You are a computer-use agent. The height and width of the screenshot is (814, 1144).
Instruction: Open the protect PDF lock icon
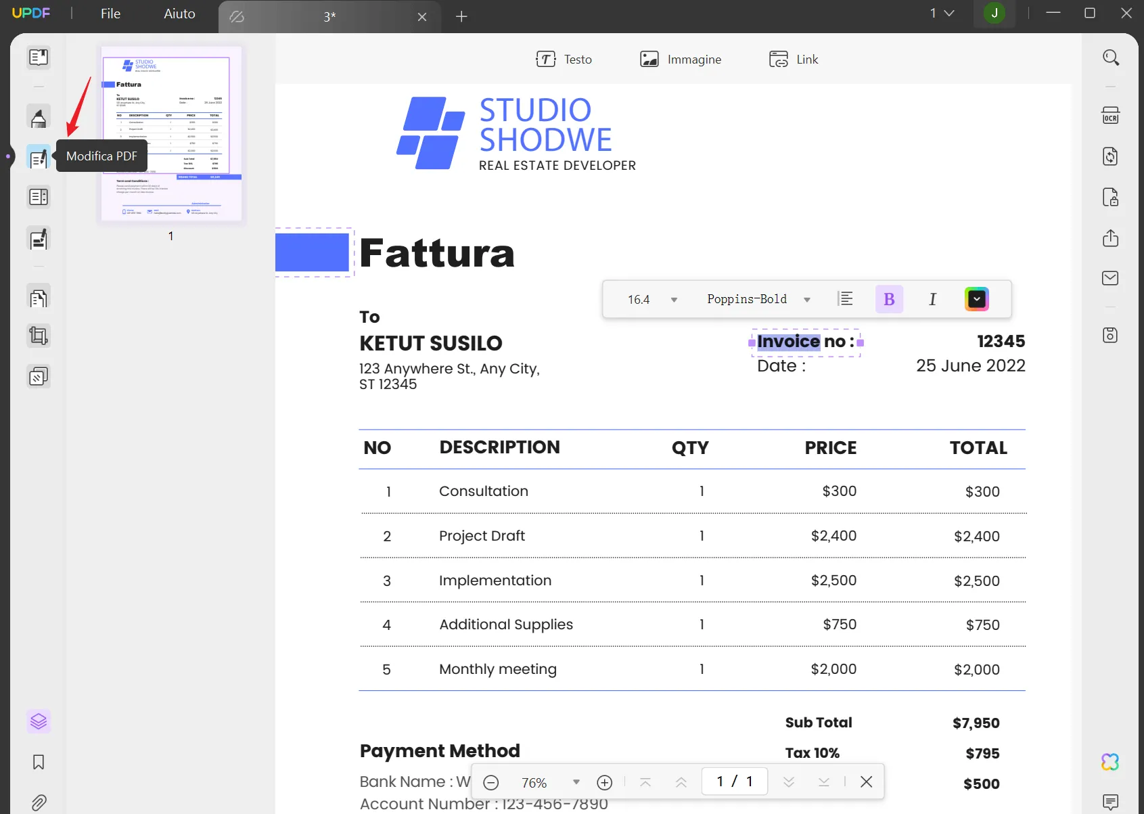click(1110, 197)
